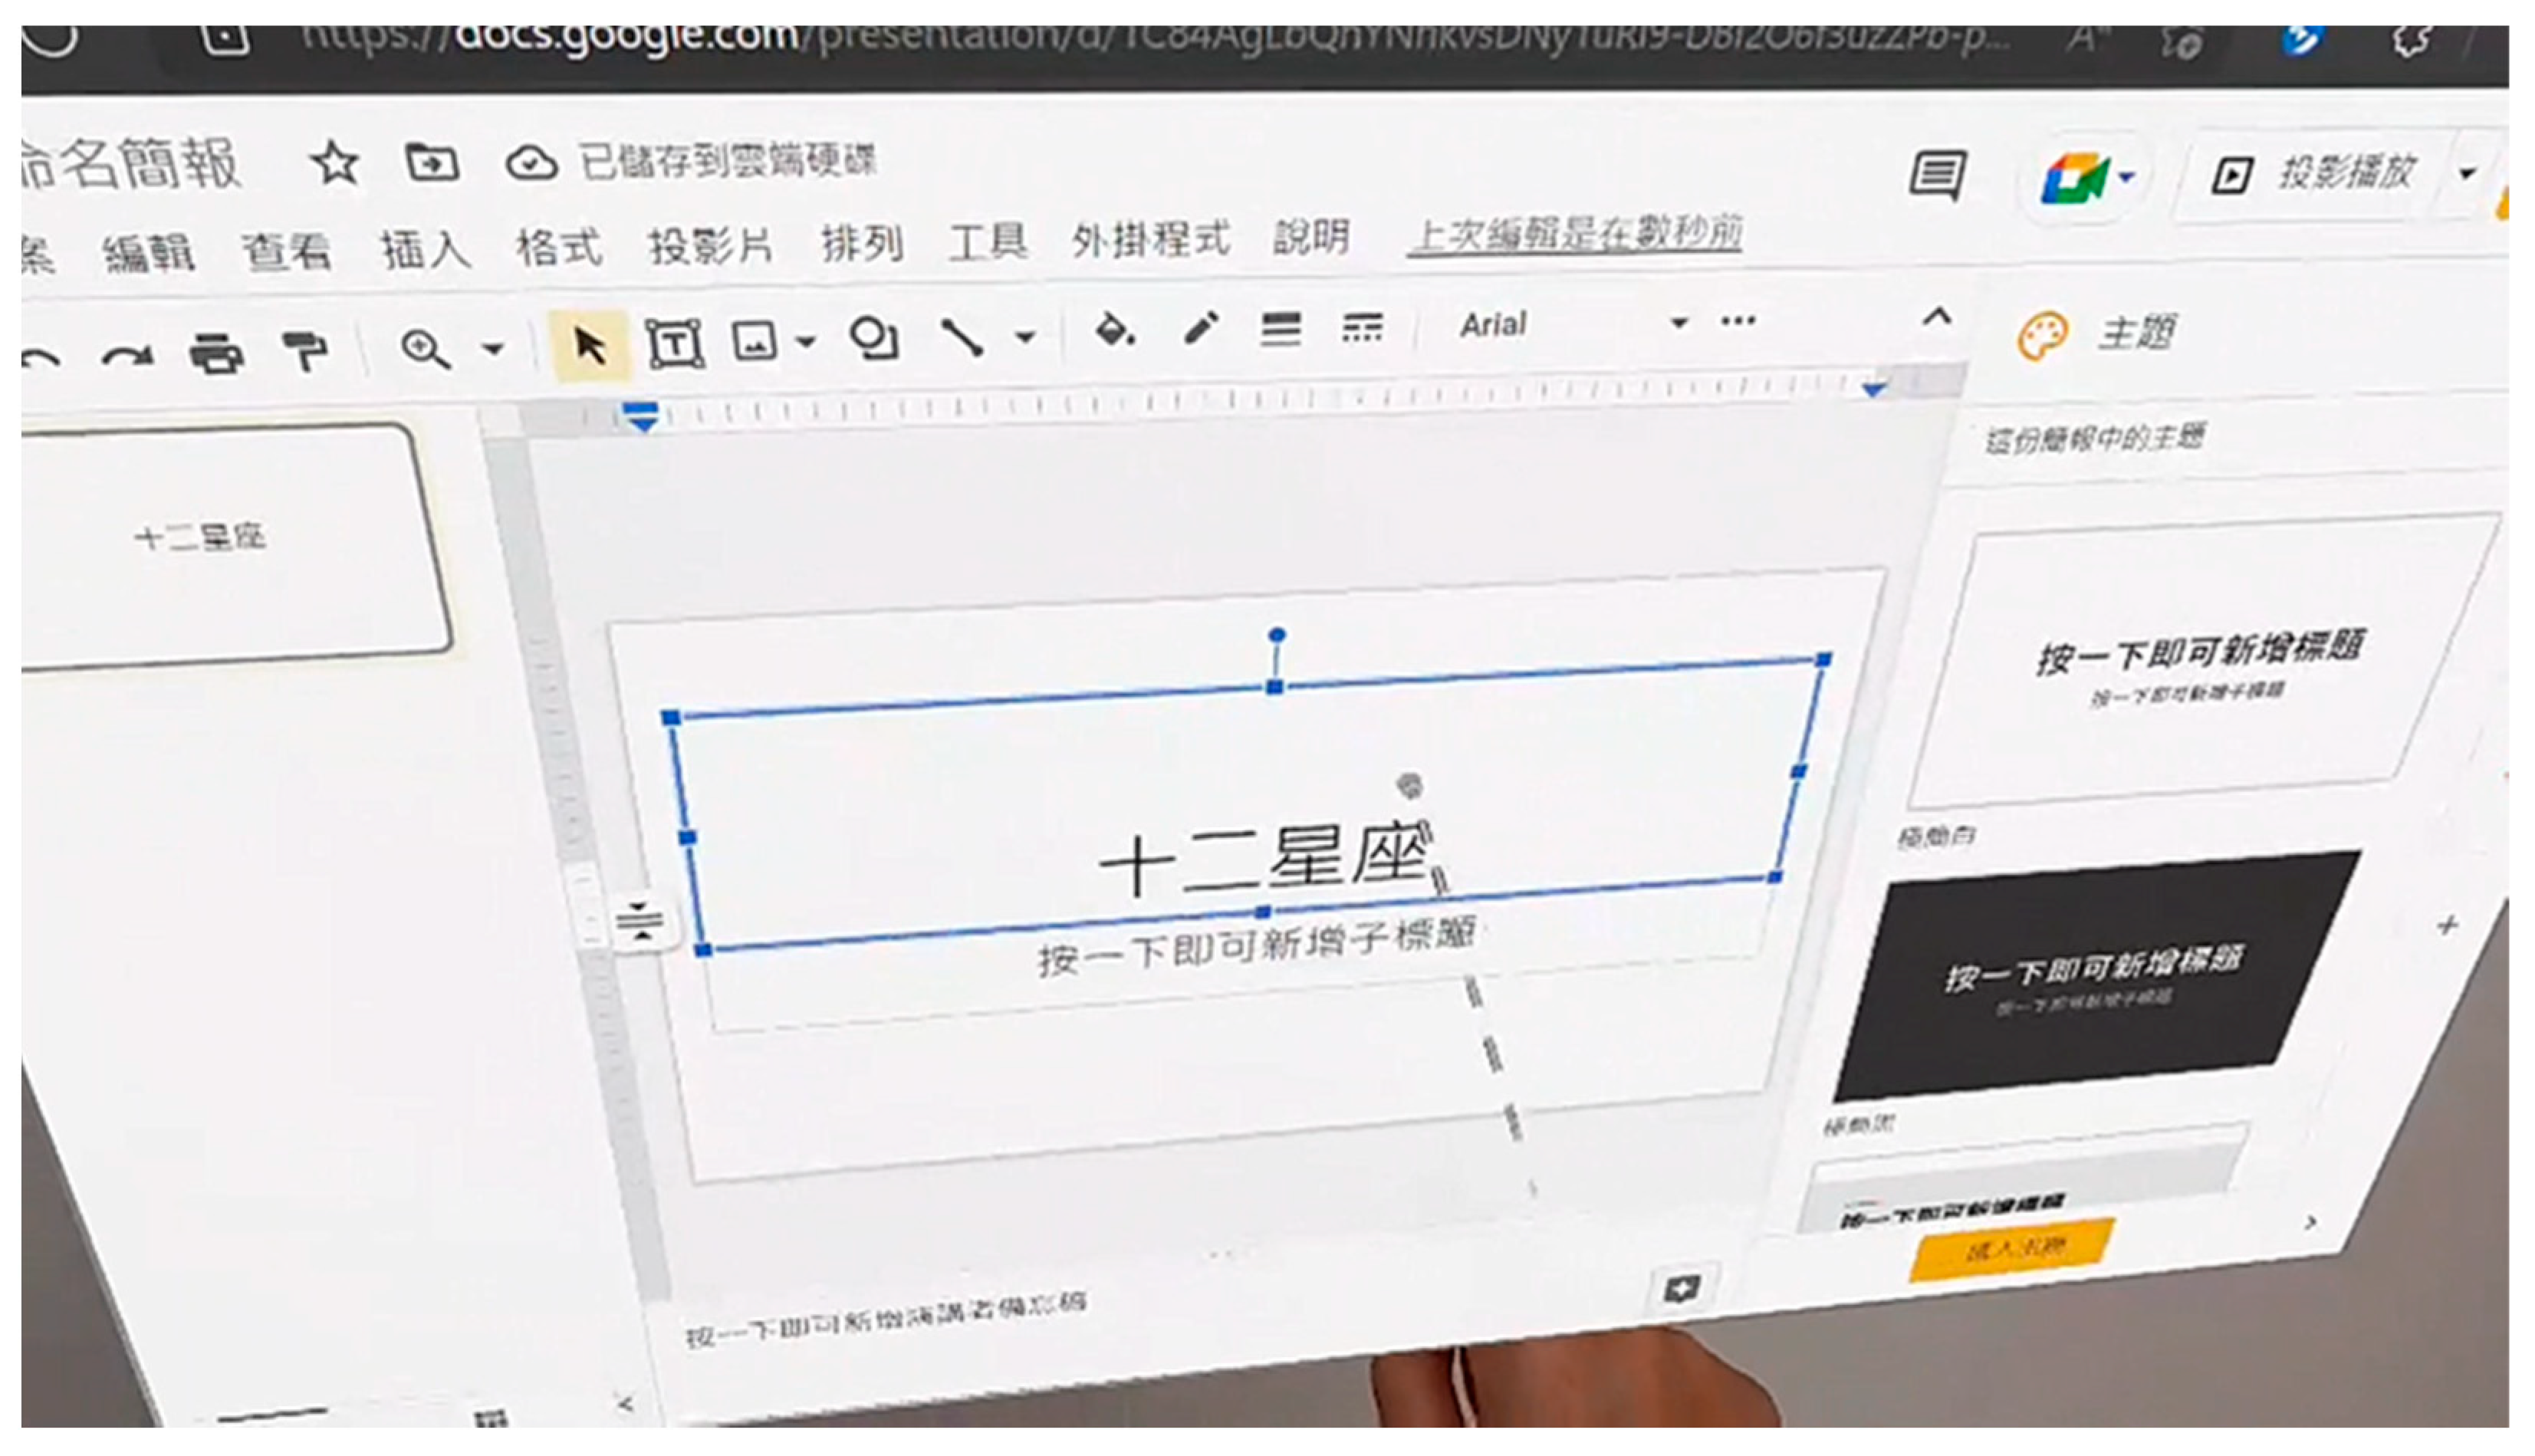Viewport: 2535px width, 1456px height.
Task: Click the print icon in toolbar
Action: click(x=216, y=352)
